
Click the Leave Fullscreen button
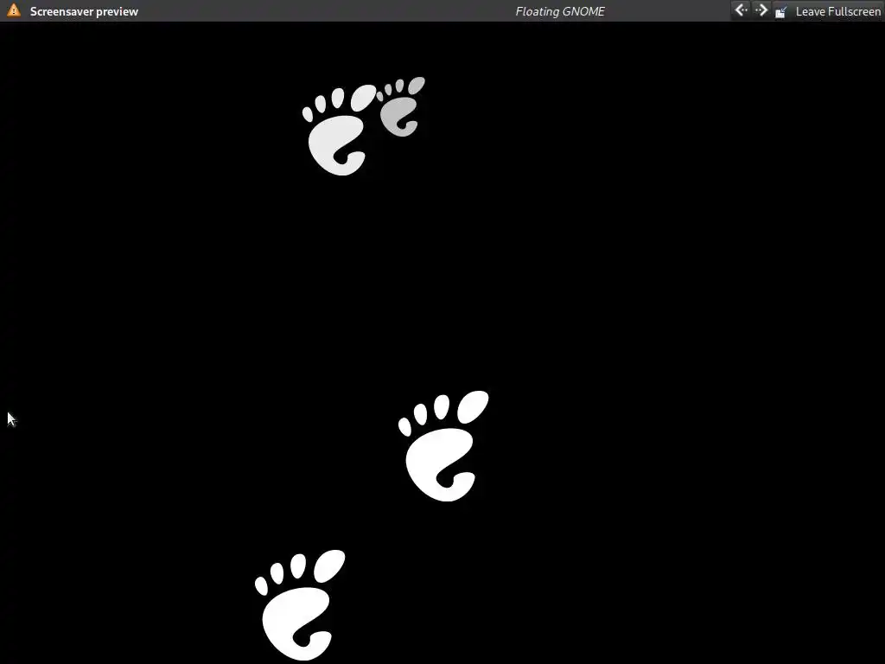coord(827,11)
